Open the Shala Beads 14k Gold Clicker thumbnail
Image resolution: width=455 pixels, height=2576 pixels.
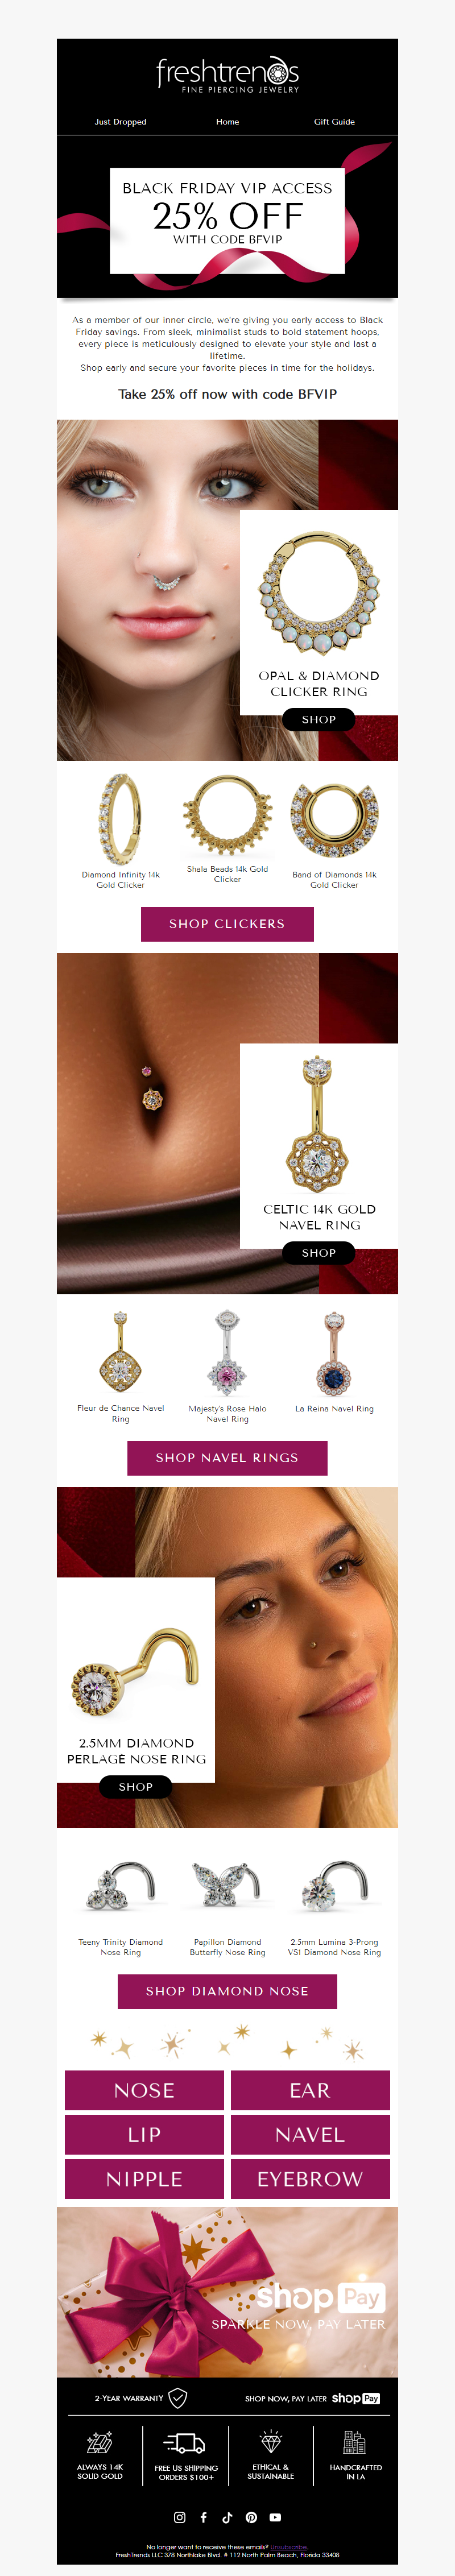(227, 816)
